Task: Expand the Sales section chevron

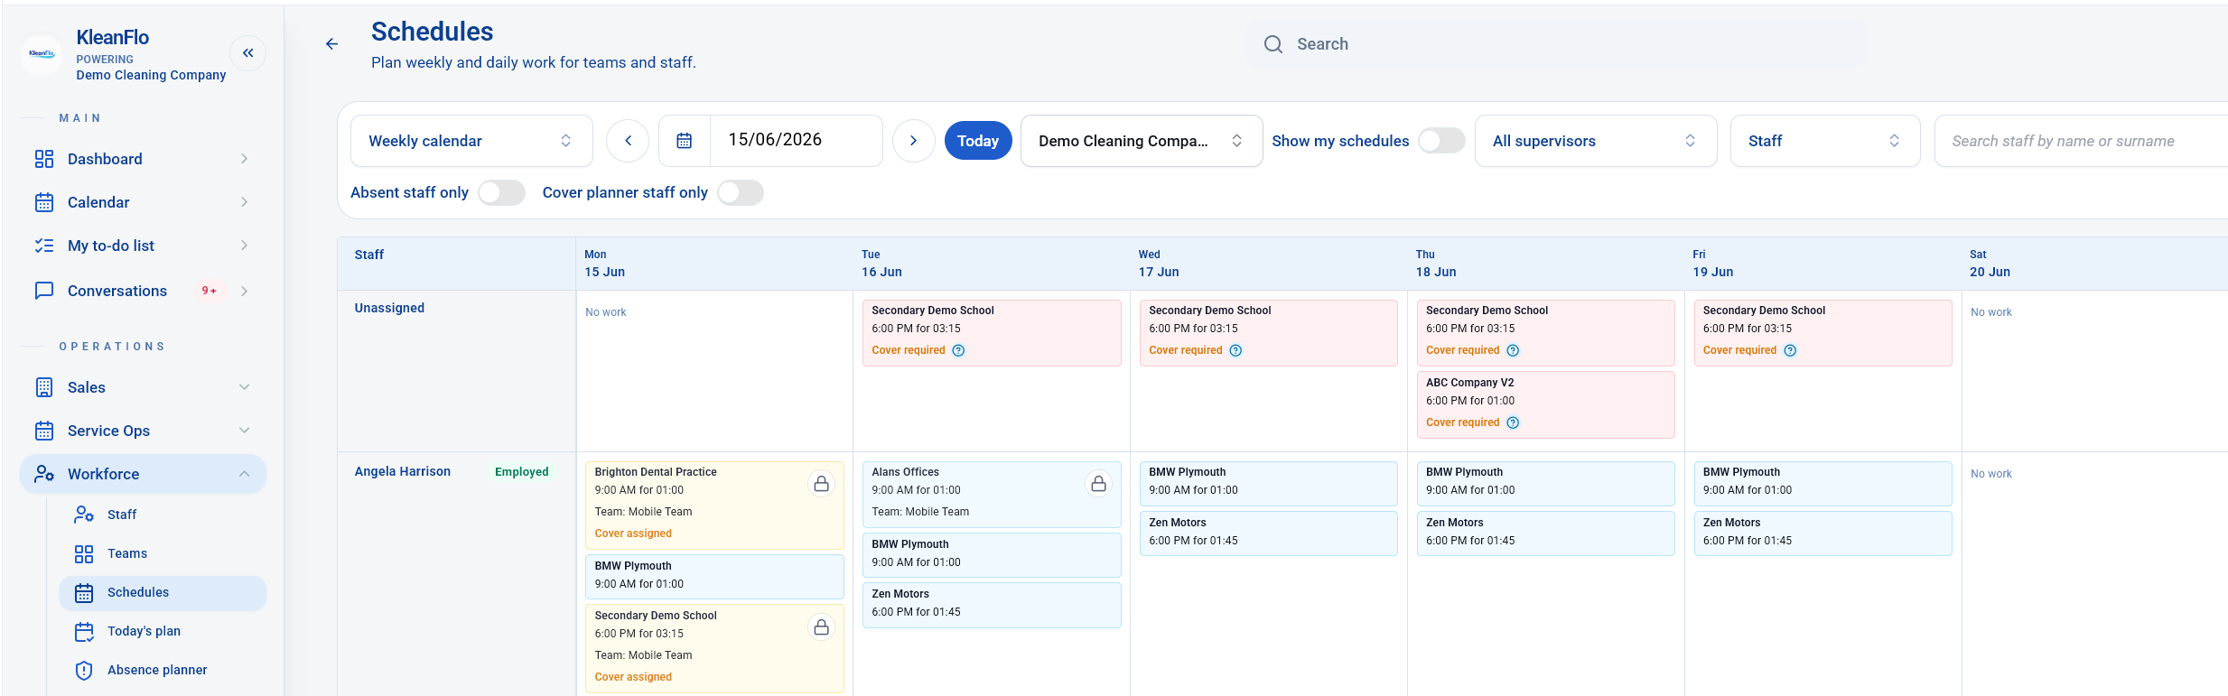Action: tap(244, 387)
